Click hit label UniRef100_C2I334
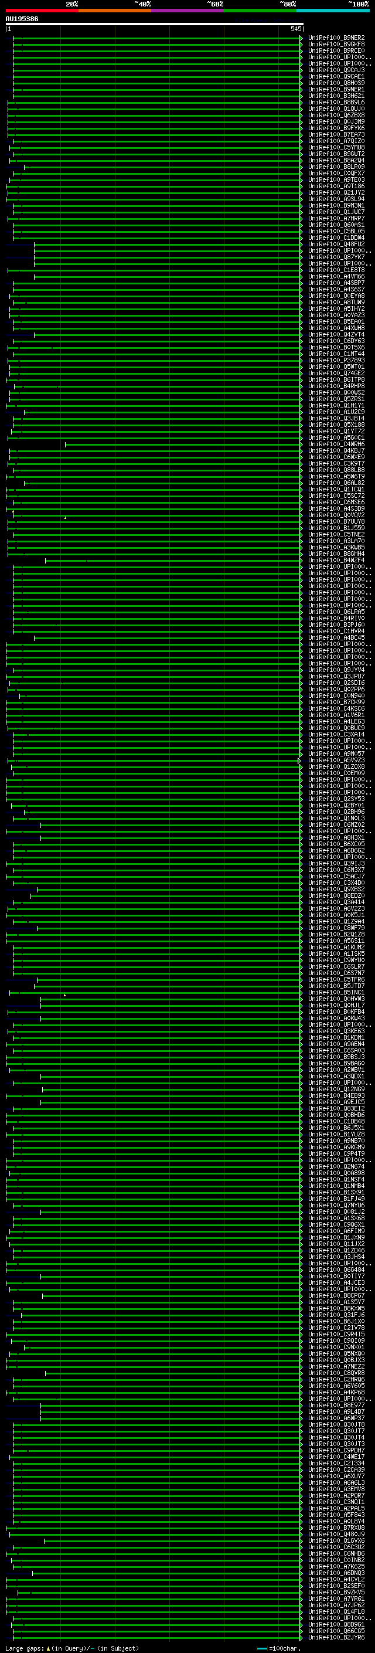This screenshot has height=1653, width=375. [x=336, y=1464]
